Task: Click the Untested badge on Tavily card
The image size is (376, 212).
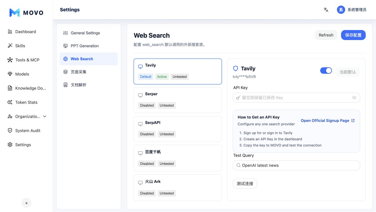Action: click(x=180, y=77)
